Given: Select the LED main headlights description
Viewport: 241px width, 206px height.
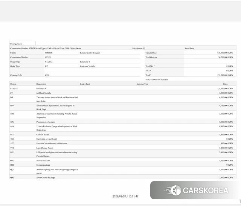Looking at the screenshot, I should 56,154.
